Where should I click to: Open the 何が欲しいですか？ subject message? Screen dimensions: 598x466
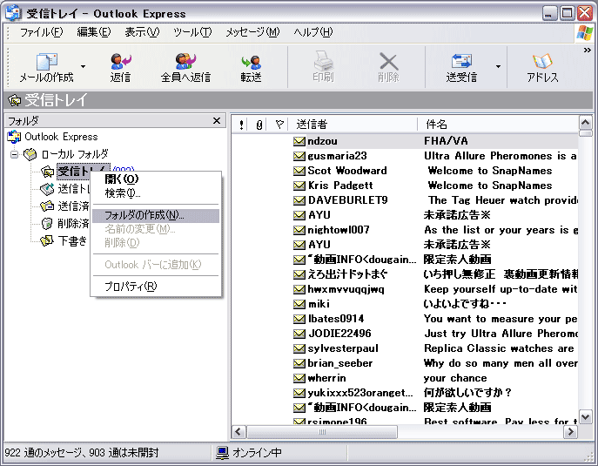coord(467,393)
